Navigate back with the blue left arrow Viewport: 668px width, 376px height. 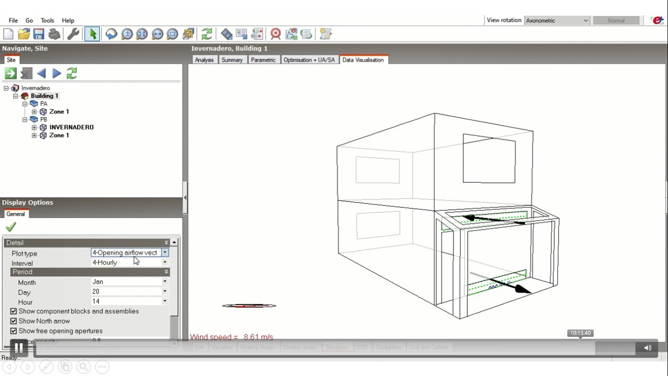point(41,74)
